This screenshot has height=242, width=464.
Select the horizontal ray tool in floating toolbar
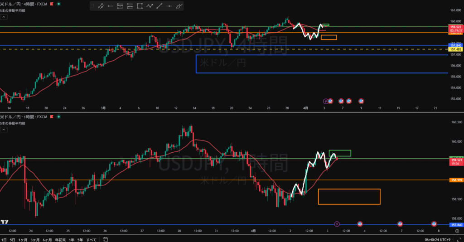pos(110,6)
